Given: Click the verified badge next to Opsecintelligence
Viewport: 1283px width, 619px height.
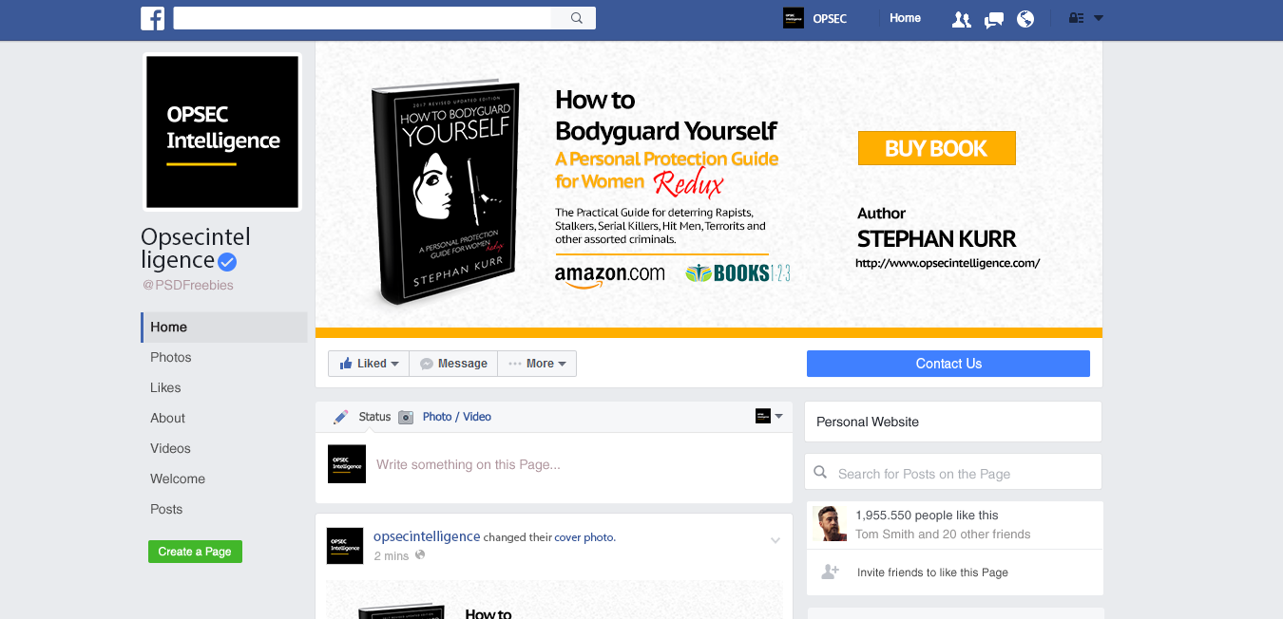Looking at the screenshot, I should [x=226, y=260].
